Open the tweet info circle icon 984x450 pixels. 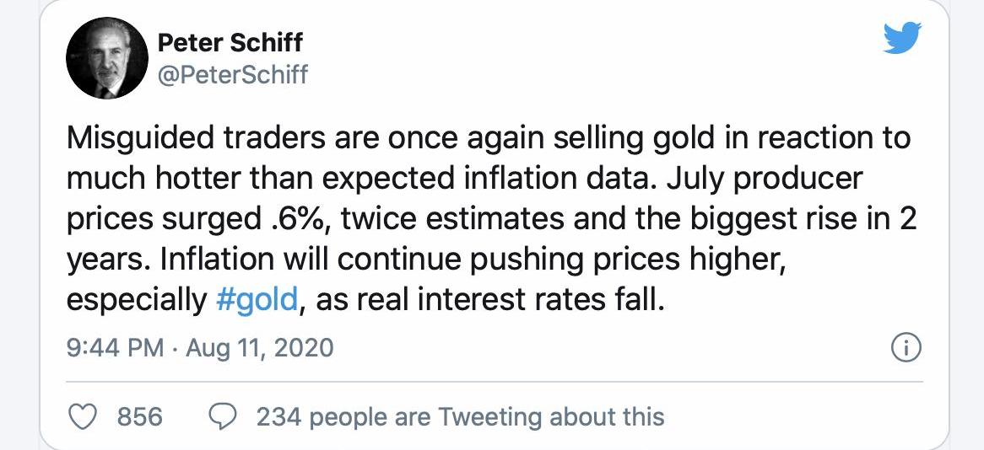(906, 348)
